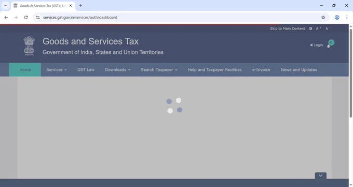Expand the footer chevron button
Screen dimensions: 353x187
(x=321, y=176)
